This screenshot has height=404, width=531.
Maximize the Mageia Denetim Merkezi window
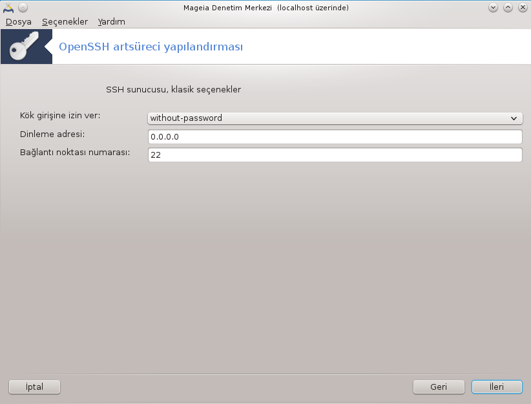tap(508, 8)
